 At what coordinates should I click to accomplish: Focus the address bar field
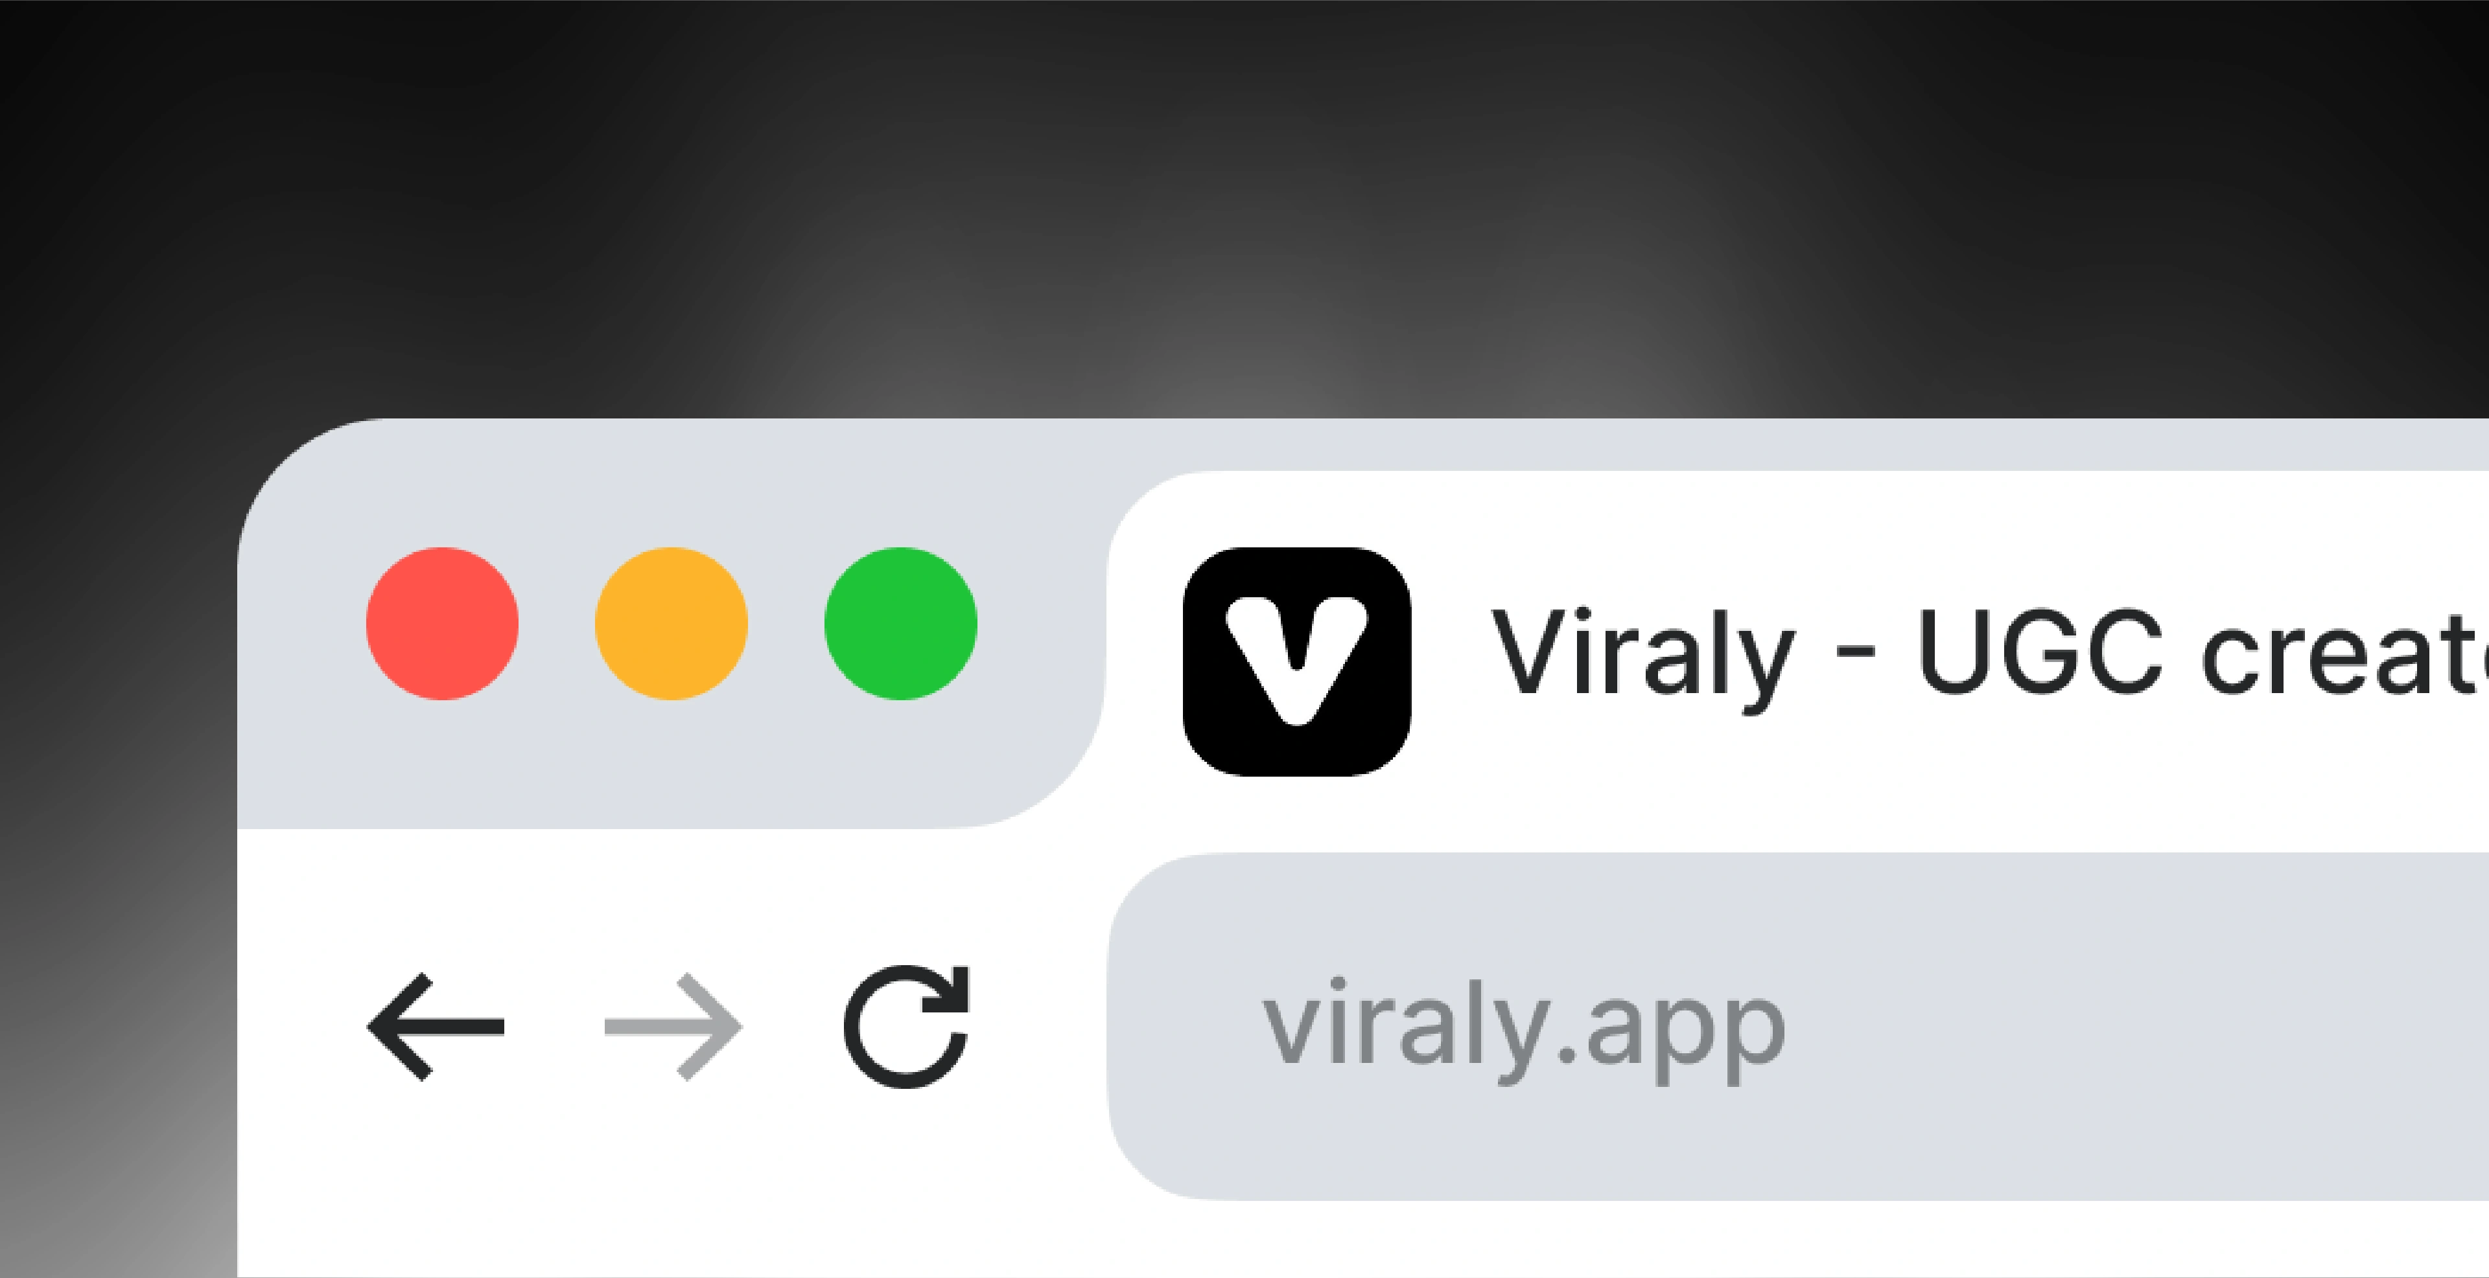coord(1798,1026)
